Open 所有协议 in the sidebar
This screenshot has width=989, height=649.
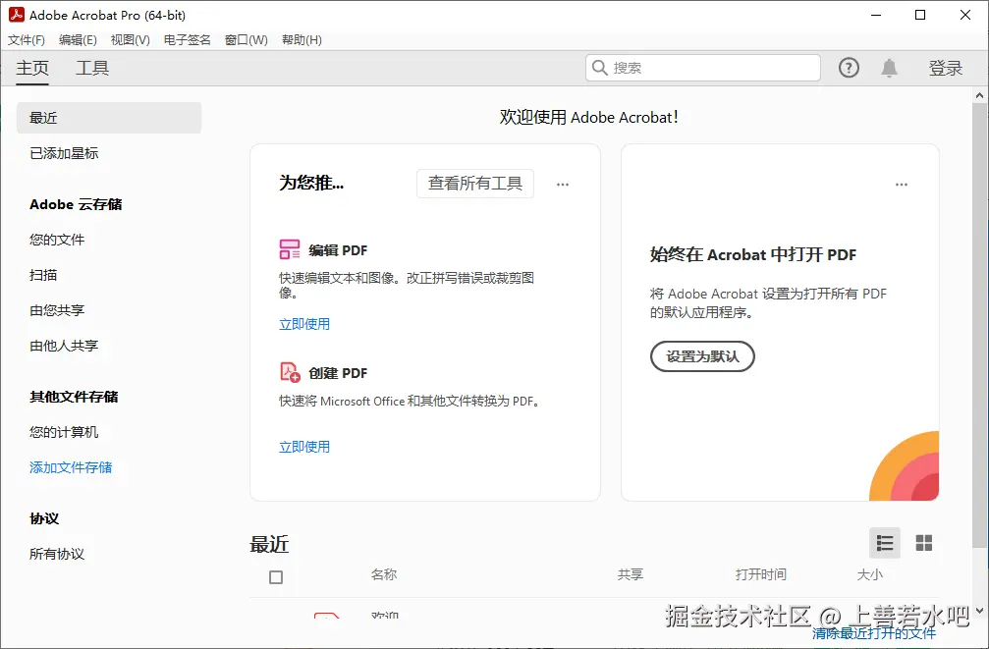[x=57, y=554]
